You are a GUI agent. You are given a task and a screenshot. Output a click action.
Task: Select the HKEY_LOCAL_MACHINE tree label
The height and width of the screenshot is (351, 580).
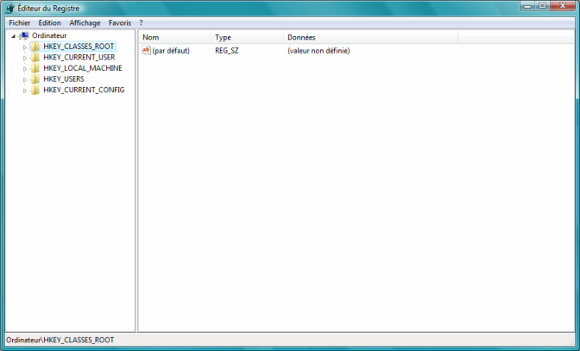(83, 68)
